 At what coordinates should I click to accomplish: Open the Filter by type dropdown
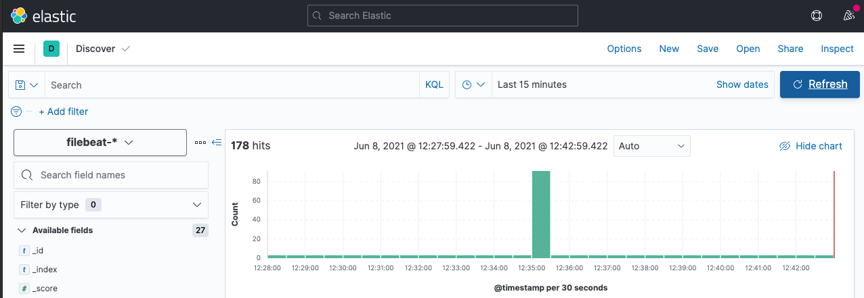pyautogui.click(x=111, y=205)
